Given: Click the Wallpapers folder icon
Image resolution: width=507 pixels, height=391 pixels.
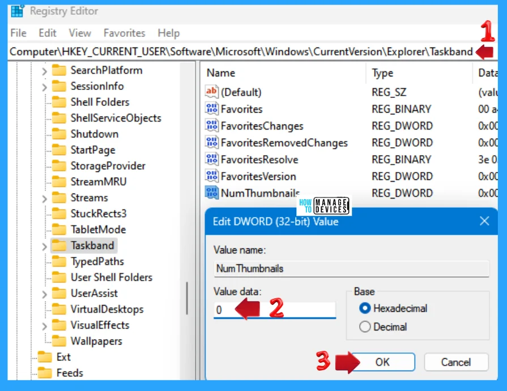Looking at the screenshot, I should coord(59,341).
